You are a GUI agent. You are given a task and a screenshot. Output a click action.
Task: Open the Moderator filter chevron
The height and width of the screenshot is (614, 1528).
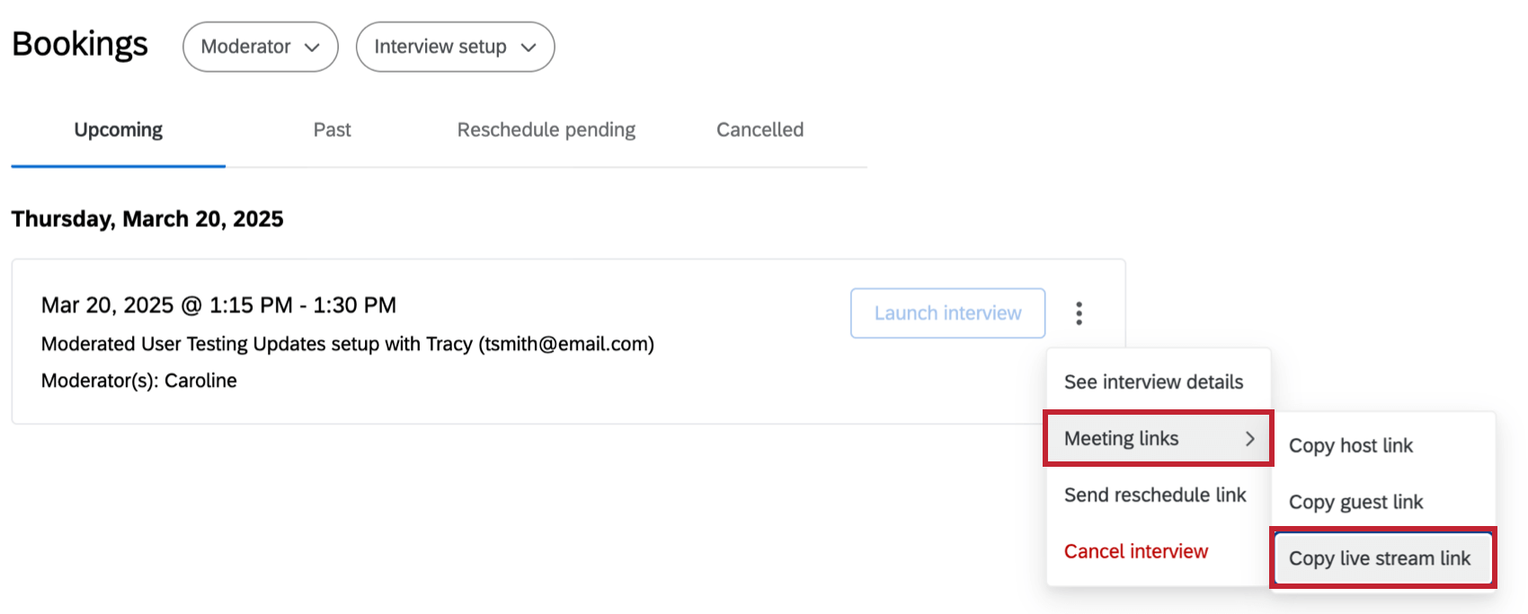[x=314, y=47]
